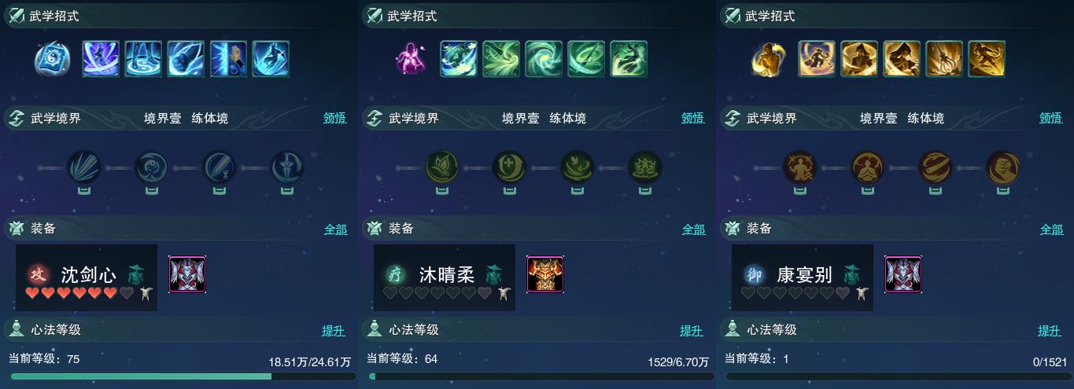Open the first blue realm node with slash marks
The height and width of the screenshot is (389, 1074).
(x=83, y=167)
